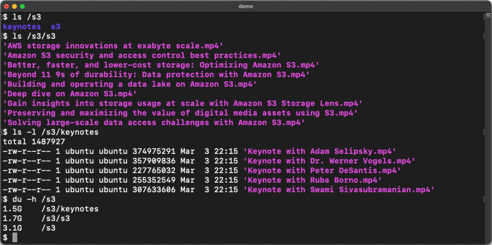Select 'Keynote with Adam Selipsky.mp4'
Screen dimensions: 492x245
[320, 152]
